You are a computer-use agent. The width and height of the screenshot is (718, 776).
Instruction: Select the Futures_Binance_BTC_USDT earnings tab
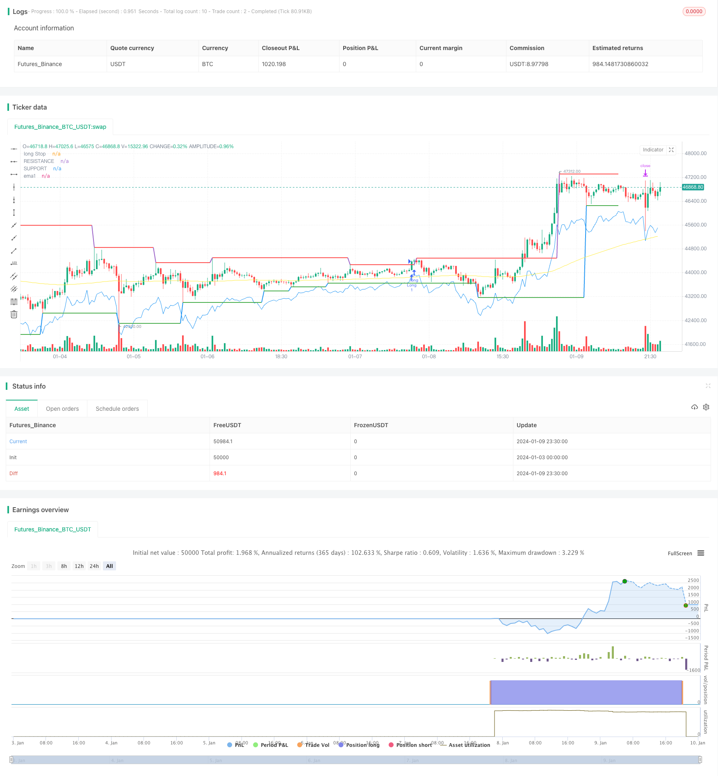click(x=52, y=529)
